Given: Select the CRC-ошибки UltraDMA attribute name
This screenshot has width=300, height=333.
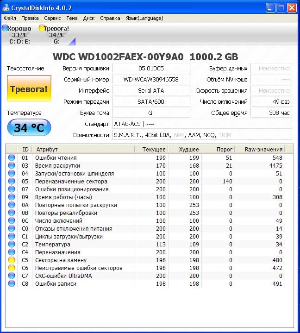Looking at the screenshot, I should point(63,276).
